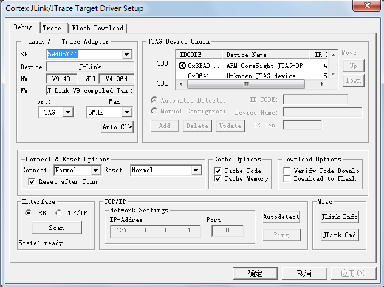The width and height of the screenshot is (384, 287).
Task: Click the JLink Cmd button
Action: tap(340, 235)
